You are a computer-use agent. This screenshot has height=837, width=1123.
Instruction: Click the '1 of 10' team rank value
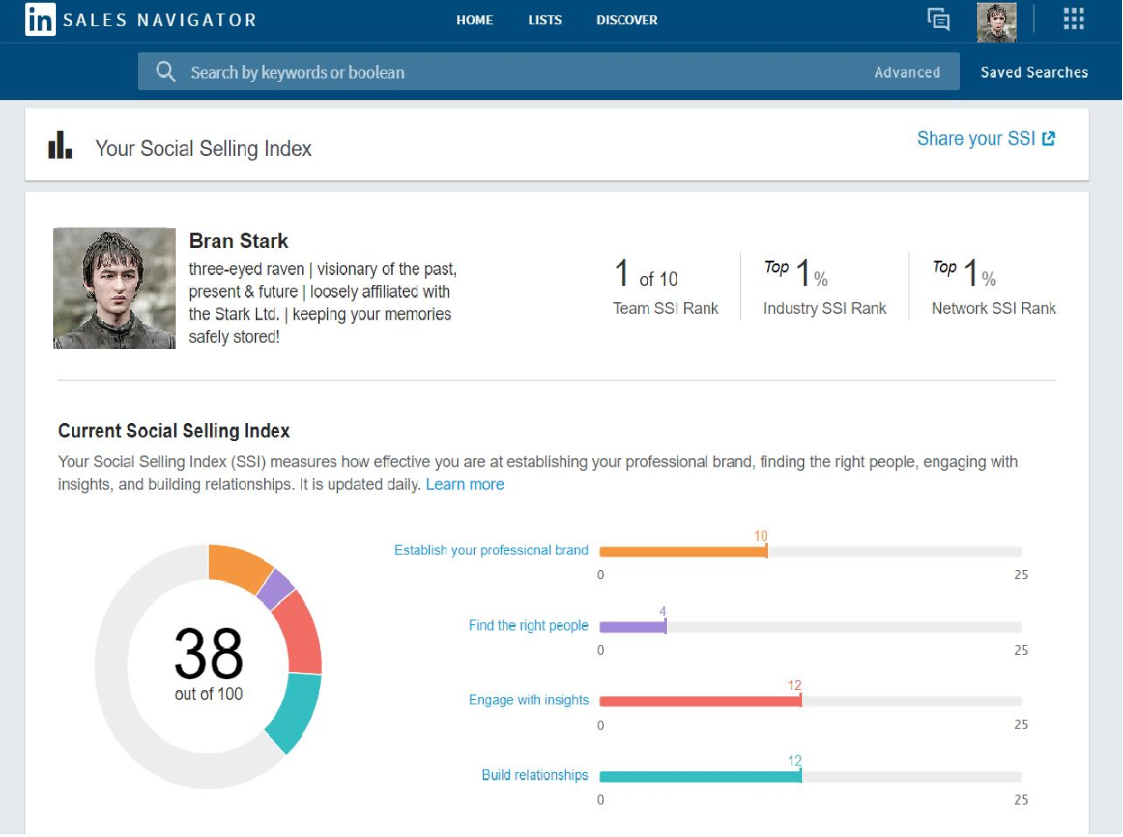coord(646,274)
